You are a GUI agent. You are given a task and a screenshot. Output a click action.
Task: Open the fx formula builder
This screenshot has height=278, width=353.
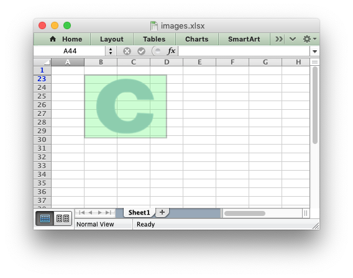click(171, 51)
